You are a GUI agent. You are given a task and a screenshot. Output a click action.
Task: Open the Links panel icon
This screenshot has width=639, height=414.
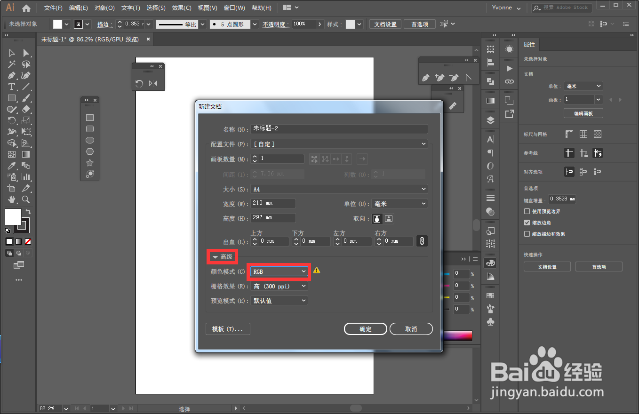509,81
